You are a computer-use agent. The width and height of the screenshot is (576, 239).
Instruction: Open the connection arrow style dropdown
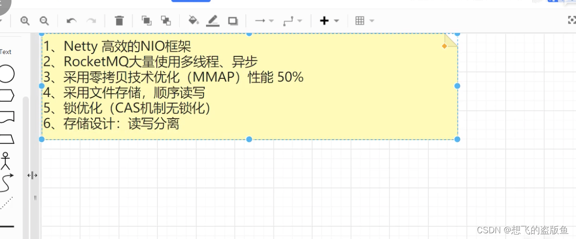click(x=264, y=21)
